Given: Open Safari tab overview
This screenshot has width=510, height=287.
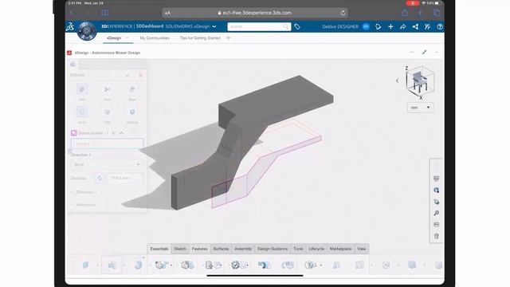Looking at the screenshot, I should [x=437, y=13].
